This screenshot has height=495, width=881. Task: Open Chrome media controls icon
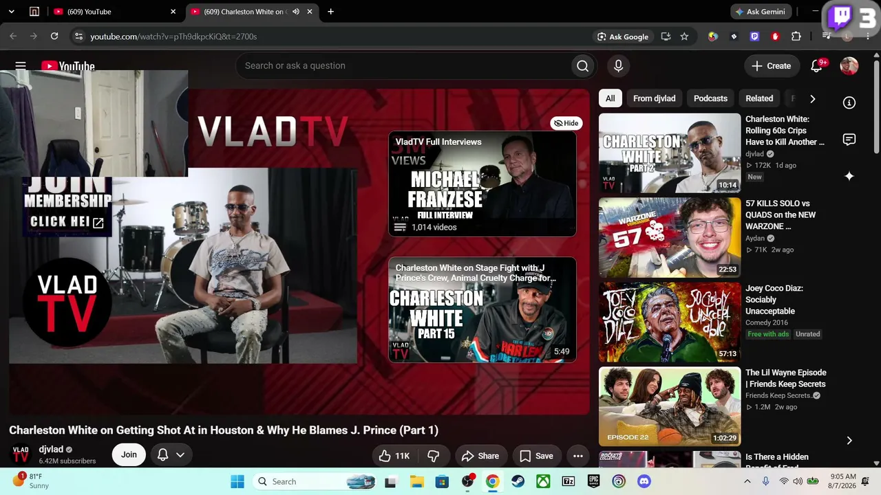[x=826, y=36]
